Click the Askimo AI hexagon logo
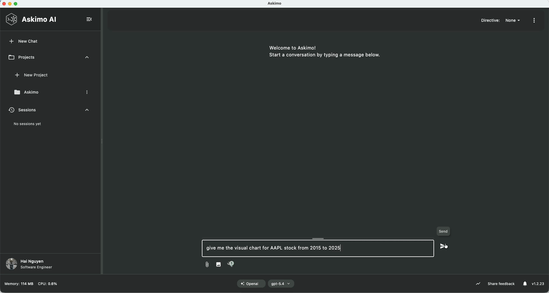Screen dimensions: 549x293 (11, 19)
